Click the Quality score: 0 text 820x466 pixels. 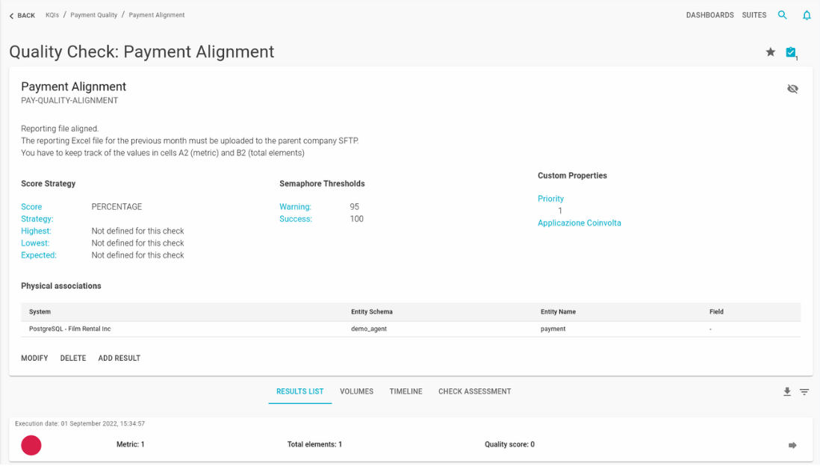[x=509, y=444]
